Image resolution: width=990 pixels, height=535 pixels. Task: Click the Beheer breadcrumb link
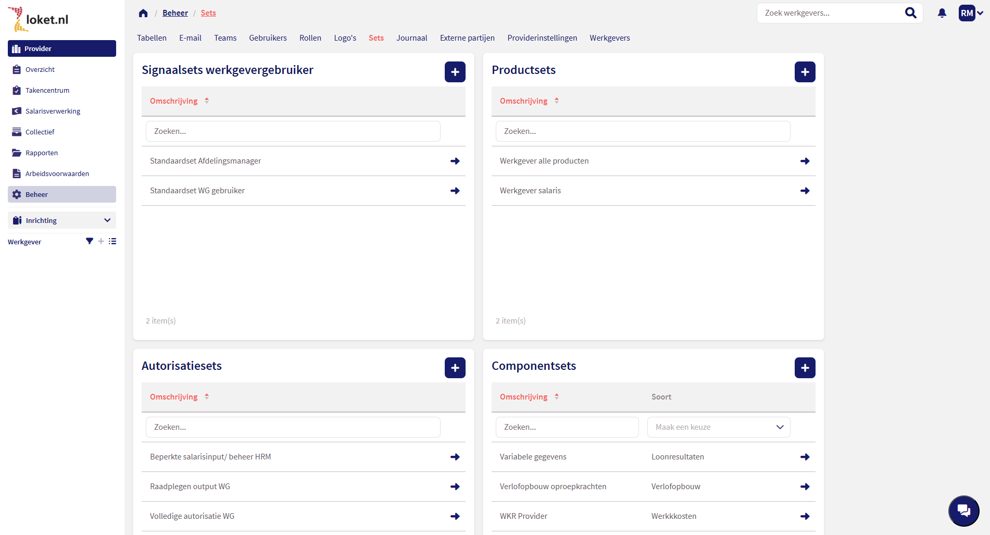tap(175, 13)
